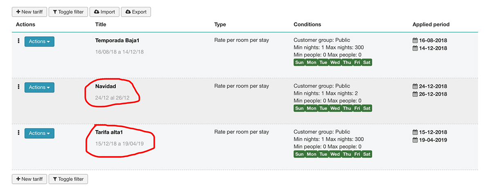The height and width of the screenshot is (194, 485).
Task: Import tariffs with cloud upload button
Action: [104, 12]
